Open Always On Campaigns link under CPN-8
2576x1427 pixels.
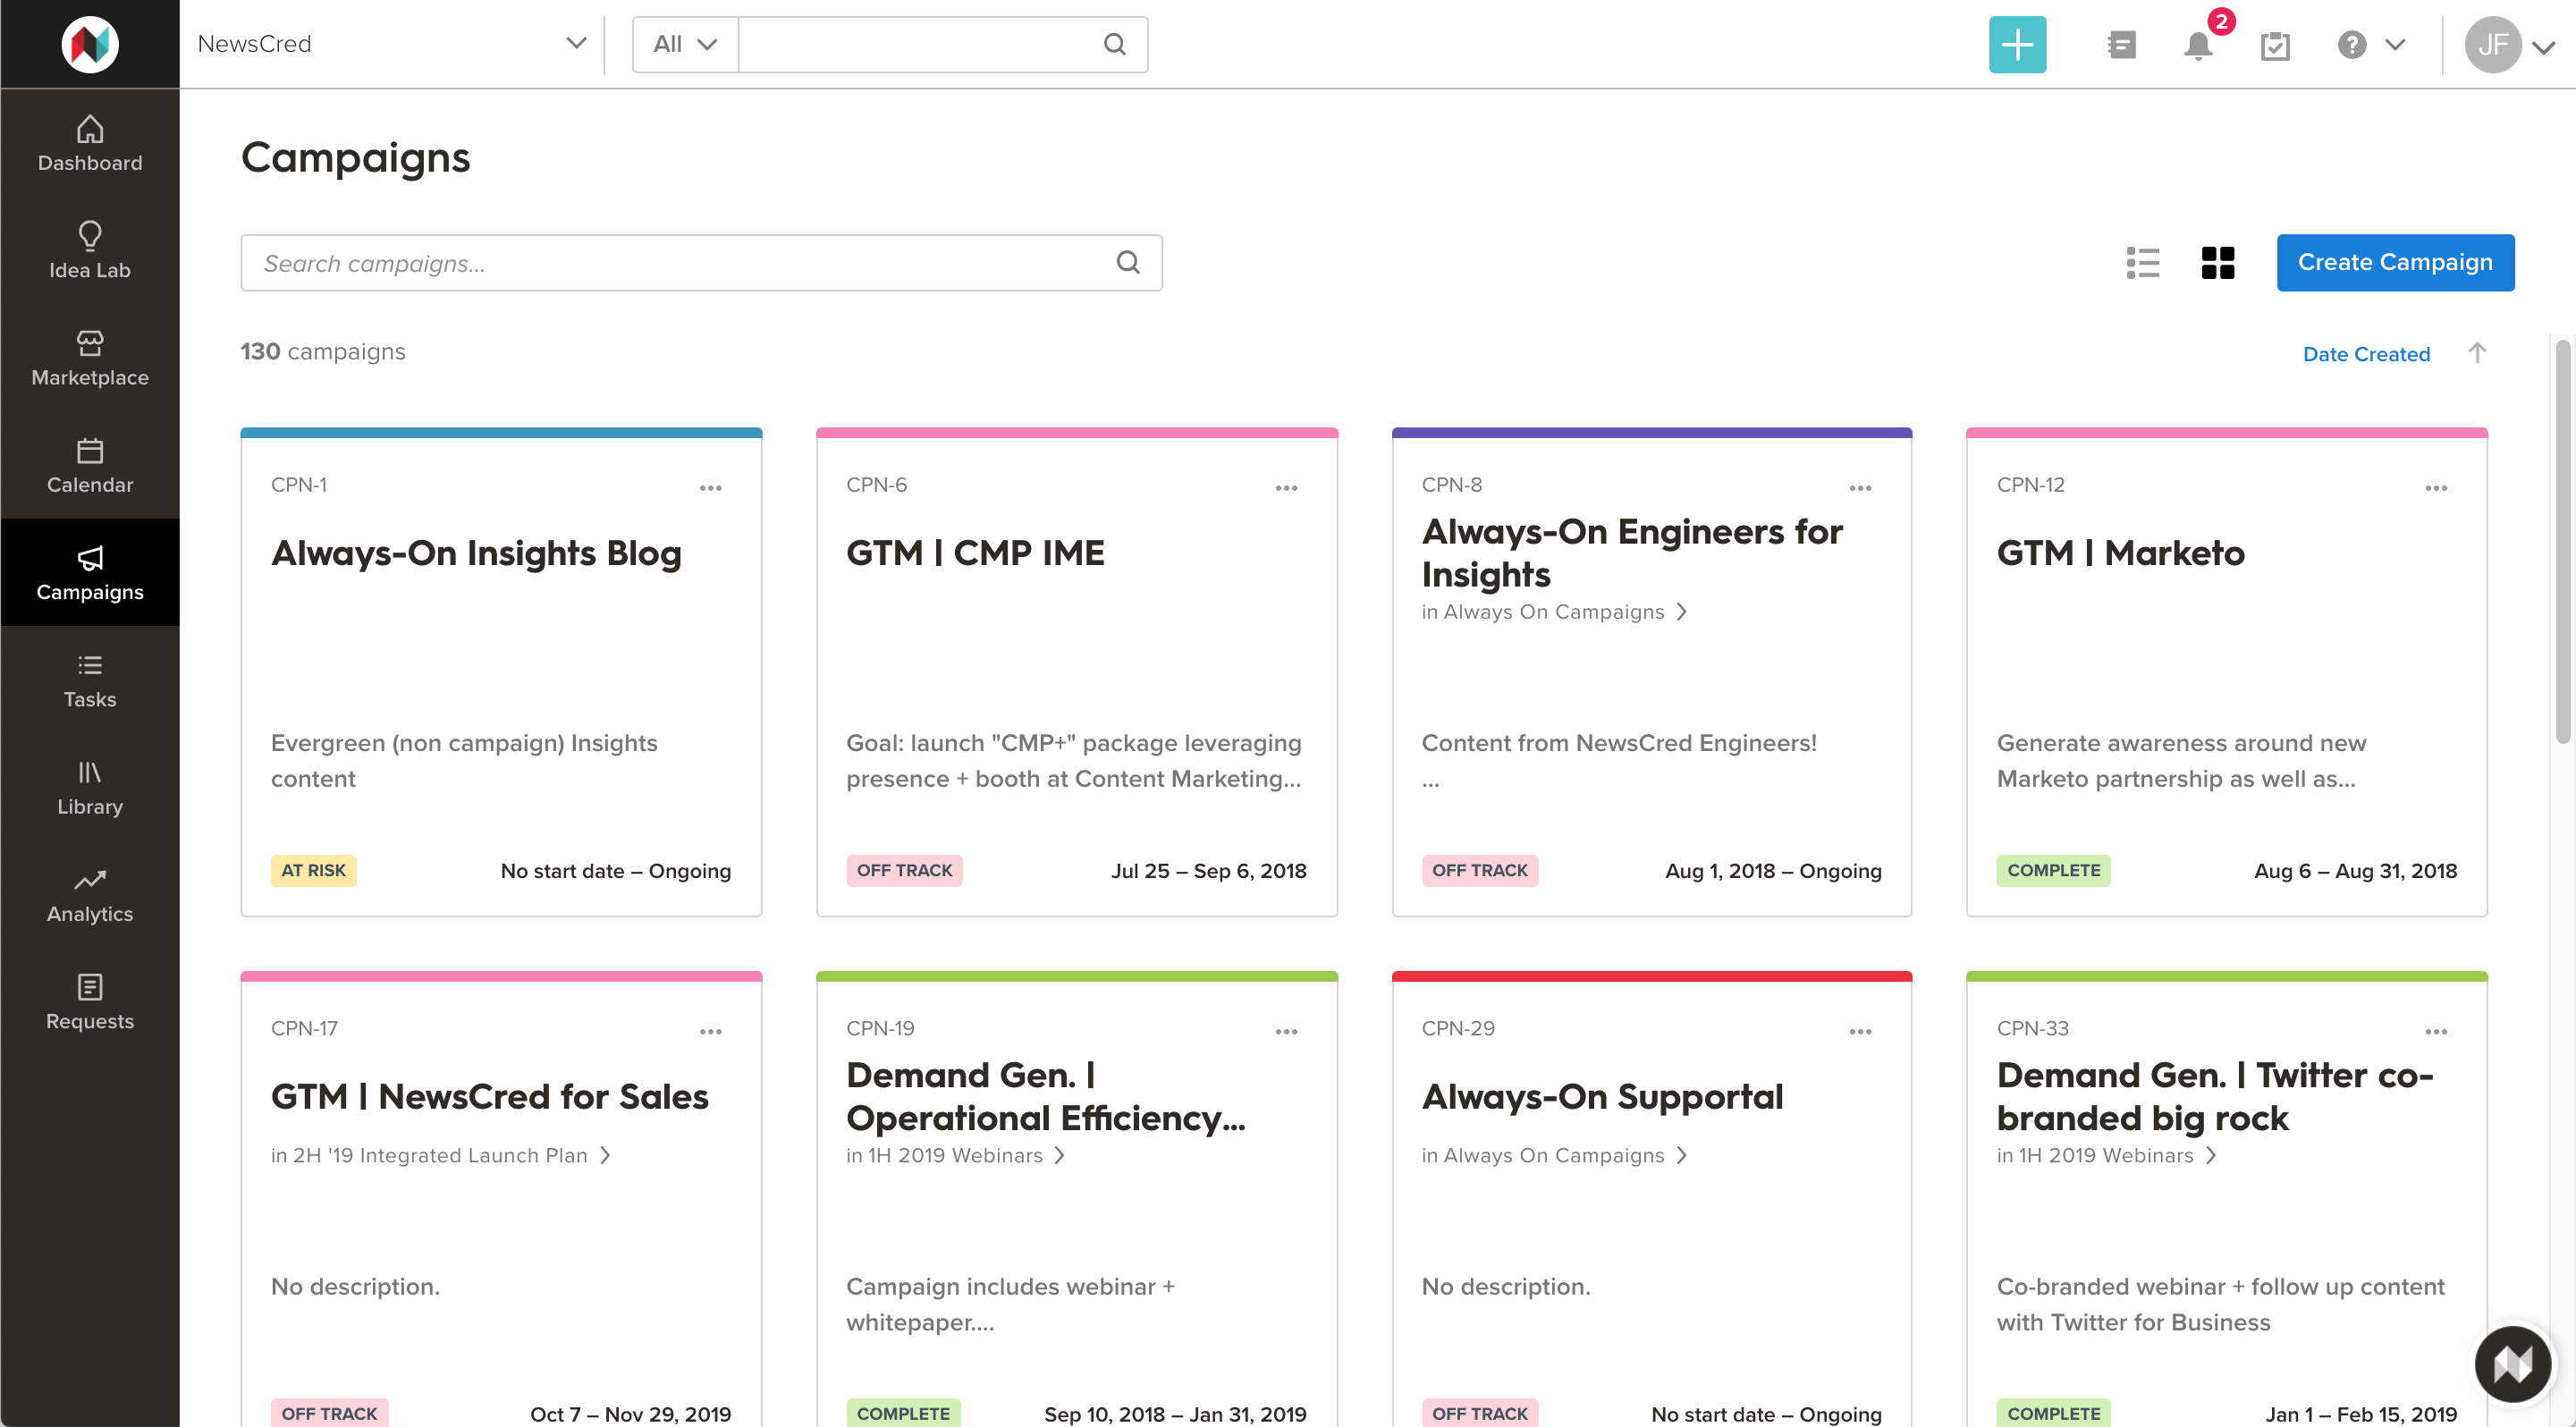click(x=1553, y=612)
